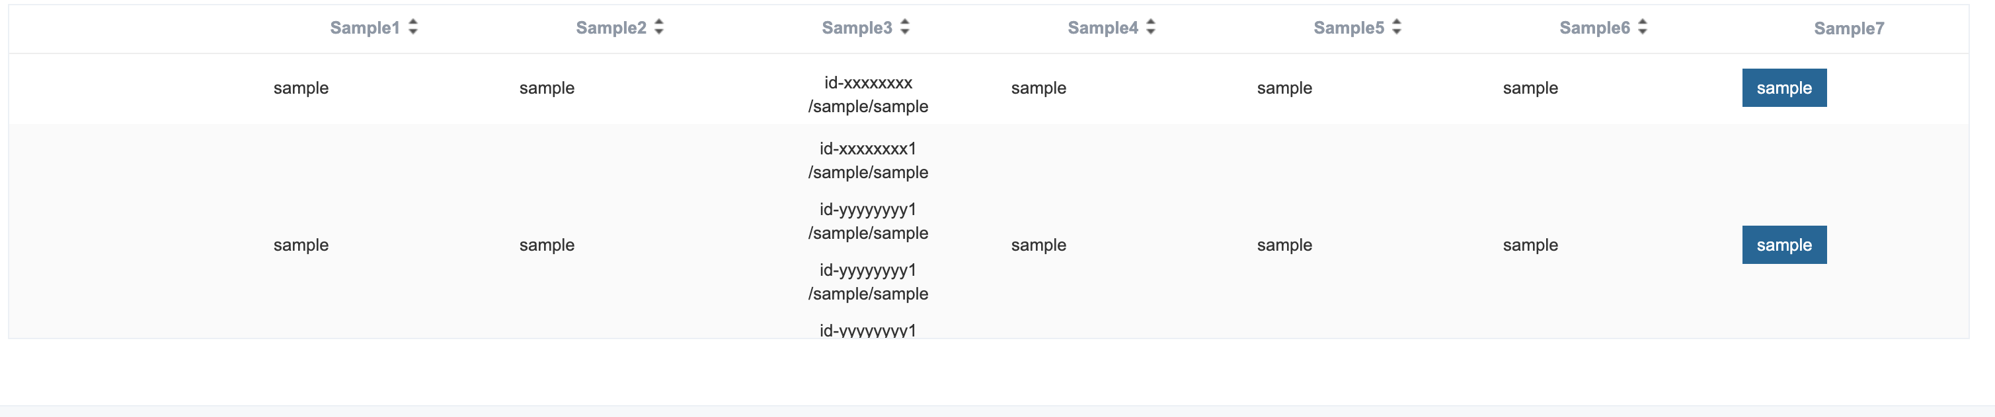Select the Sample1 column header label
This screenshot has width=1995, height=417.
coord(365,27)
